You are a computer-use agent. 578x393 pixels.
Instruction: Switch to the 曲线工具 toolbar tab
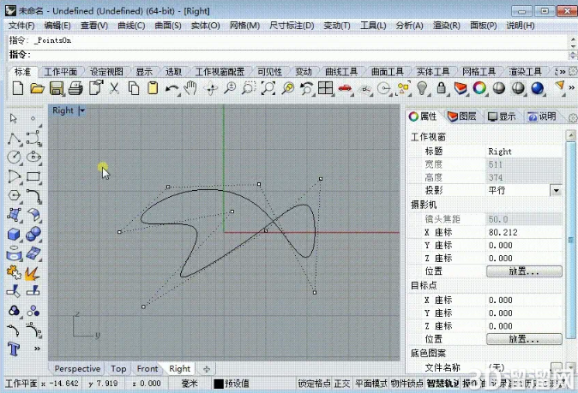pyautogui.click(x=341, y=72)
